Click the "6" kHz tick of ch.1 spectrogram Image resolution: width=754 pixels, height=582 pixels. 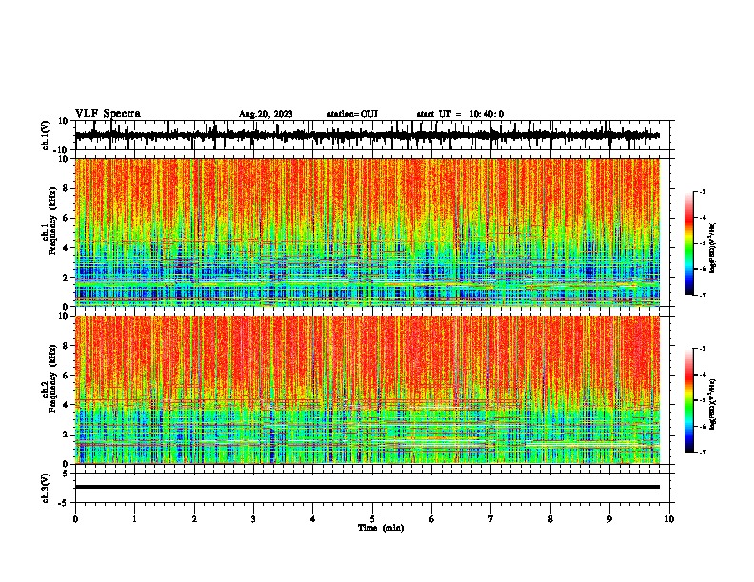(66, 219)
